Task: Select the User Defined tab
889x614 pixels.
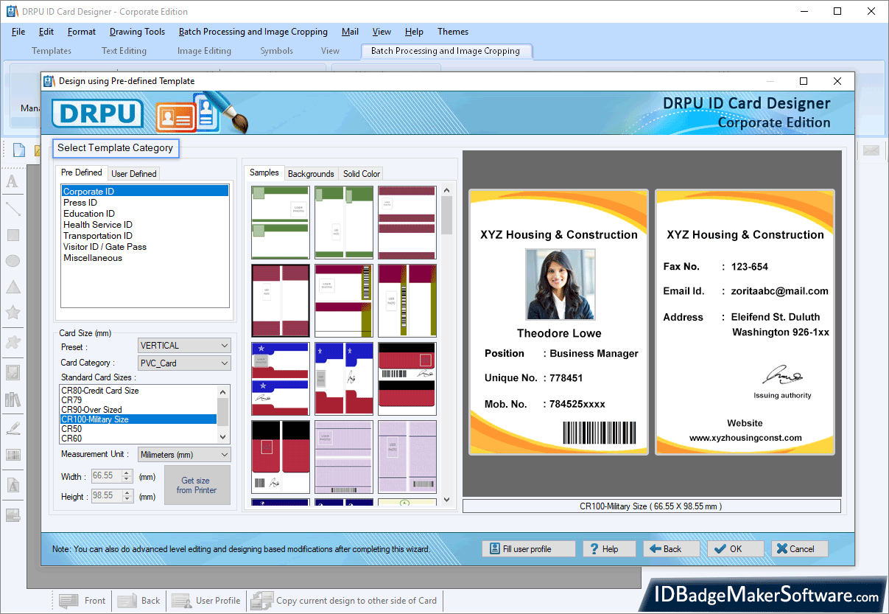Action: click(x=133, y=172)
